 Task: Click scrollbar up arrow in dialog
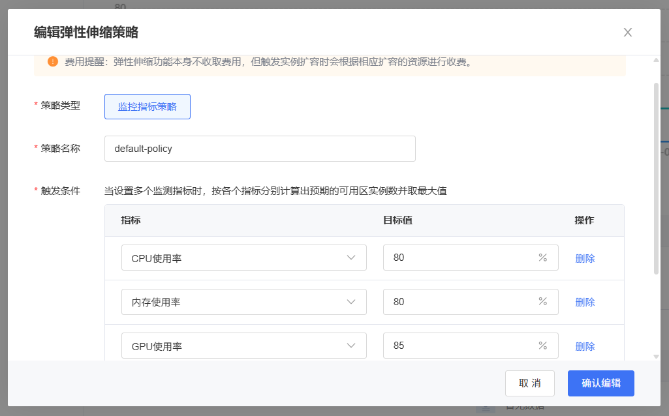656,60
